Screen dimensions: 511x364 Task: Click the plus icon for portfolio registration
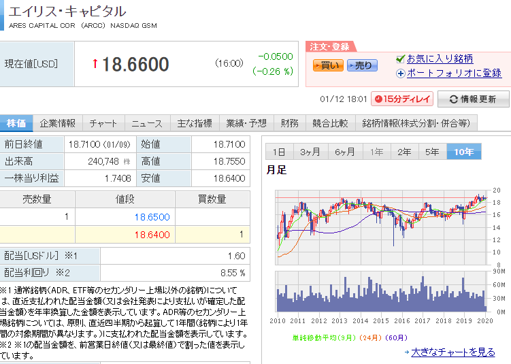tap(401, 73)
